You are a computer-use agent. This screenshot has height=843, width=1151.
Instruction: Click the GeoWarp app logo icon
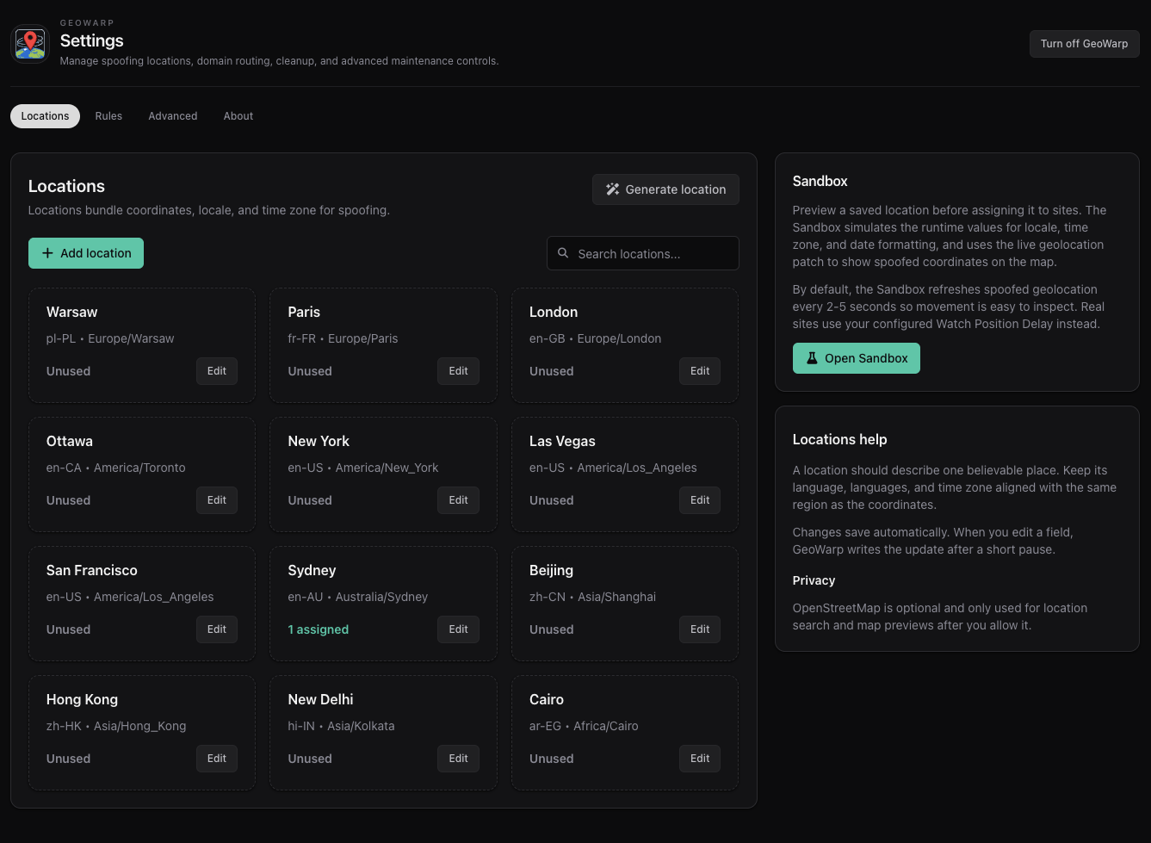coord(29,43)
